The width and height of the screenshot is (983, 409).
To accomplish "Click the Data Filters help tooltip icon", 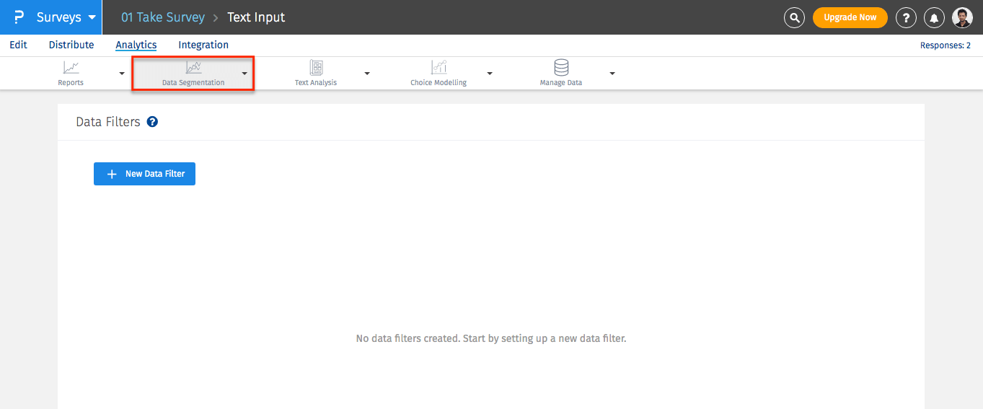I will click(152, 122).
